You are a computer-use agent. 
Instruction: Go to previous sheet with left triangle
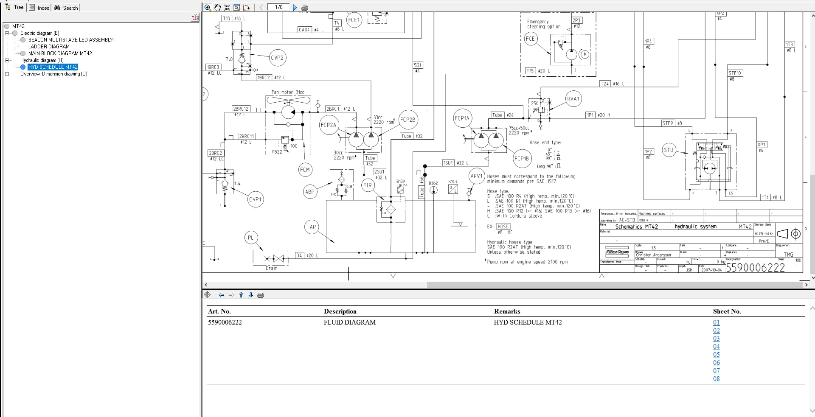point(261,7)
